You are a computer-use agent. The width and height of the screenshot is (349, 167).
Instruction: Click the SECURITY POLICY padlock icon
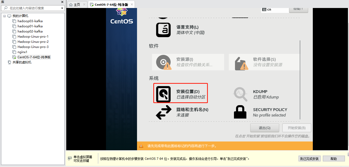240,112
